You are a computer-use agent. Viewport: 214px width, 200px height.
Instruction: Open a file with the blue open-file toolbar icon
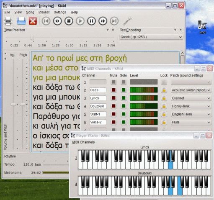[x=21, y=21]
